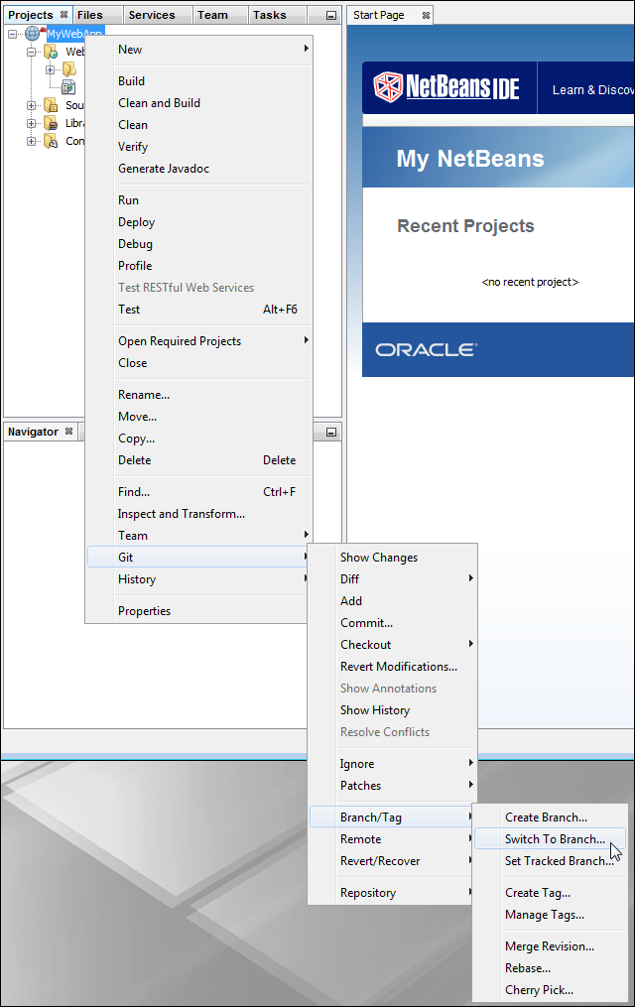This screenshot has height=1007, width=635.
Task: Choose Rebase...
Action: coord(551,968)
